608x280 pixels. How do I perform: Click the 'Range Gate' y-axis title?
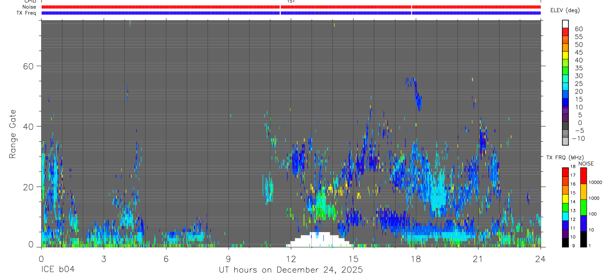point(13,134)
